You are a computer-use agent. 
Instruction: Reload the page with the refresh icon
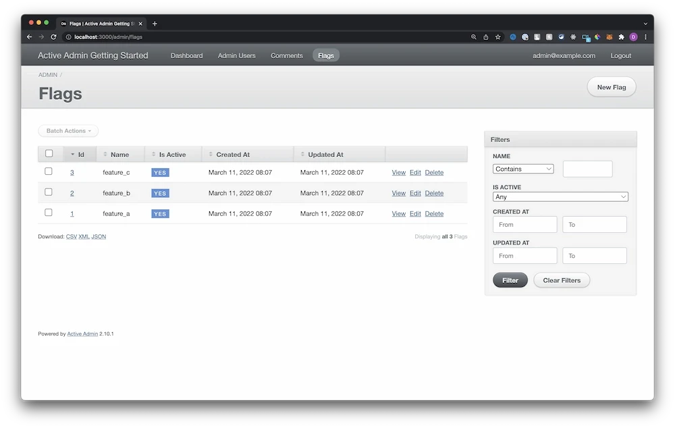point(53,37)
